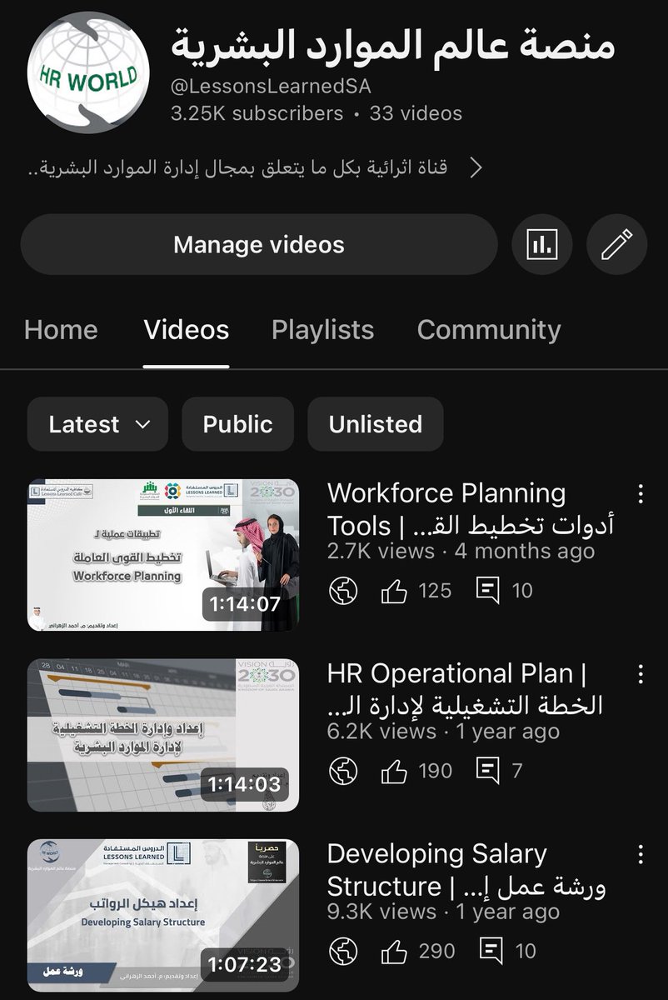Open the channel analytics bar chart icon
This screenshot has height=1000, width=668.
[542, 245]
